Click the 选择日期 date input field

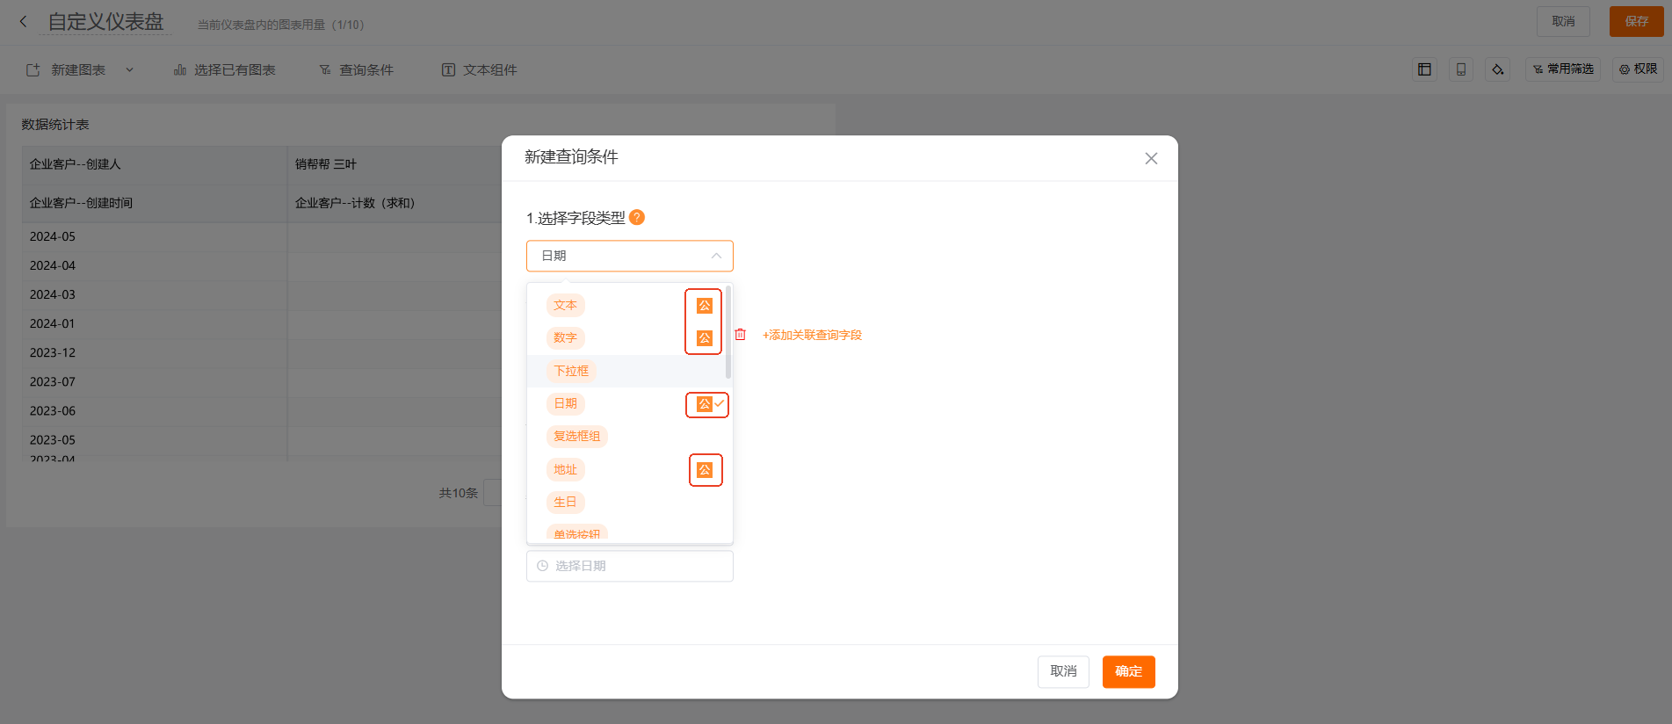(x=629, y=566)
